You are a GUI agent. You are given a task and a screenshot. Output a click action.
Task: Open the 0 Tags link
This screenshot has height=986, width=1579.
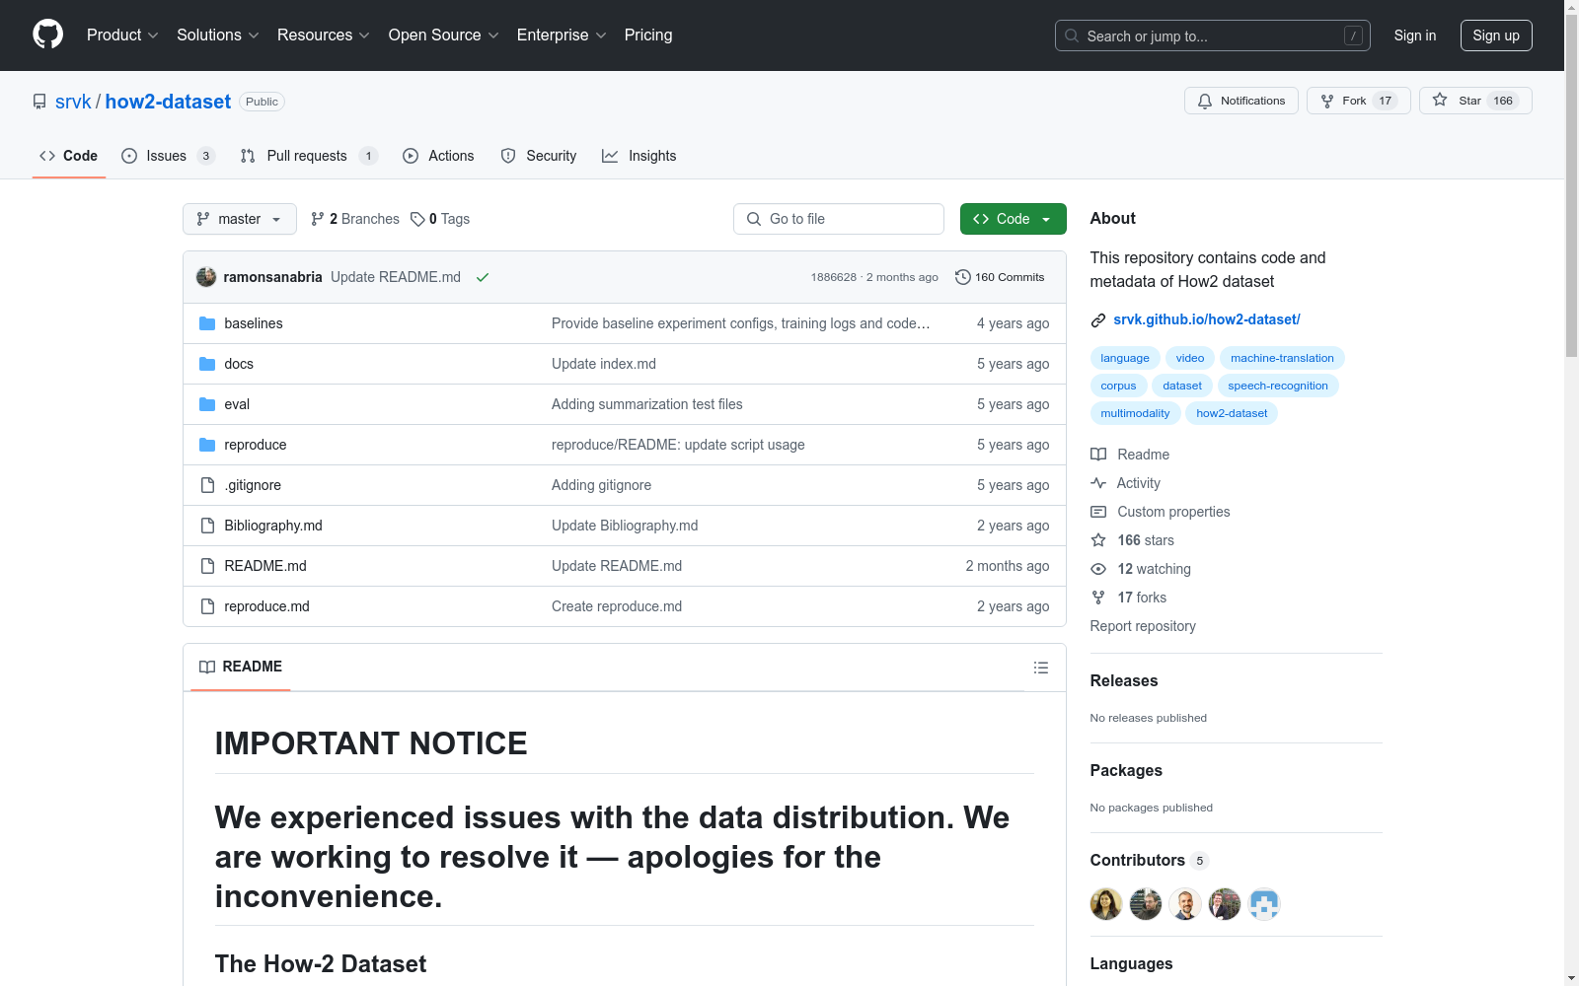[x=440, y=219]
